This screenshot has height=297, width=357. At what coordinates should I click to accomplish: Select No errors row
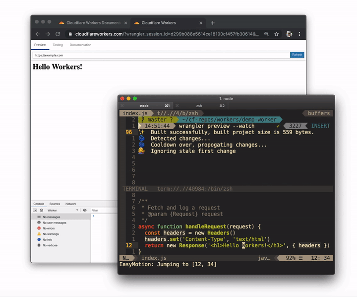[x=61, y=228]
